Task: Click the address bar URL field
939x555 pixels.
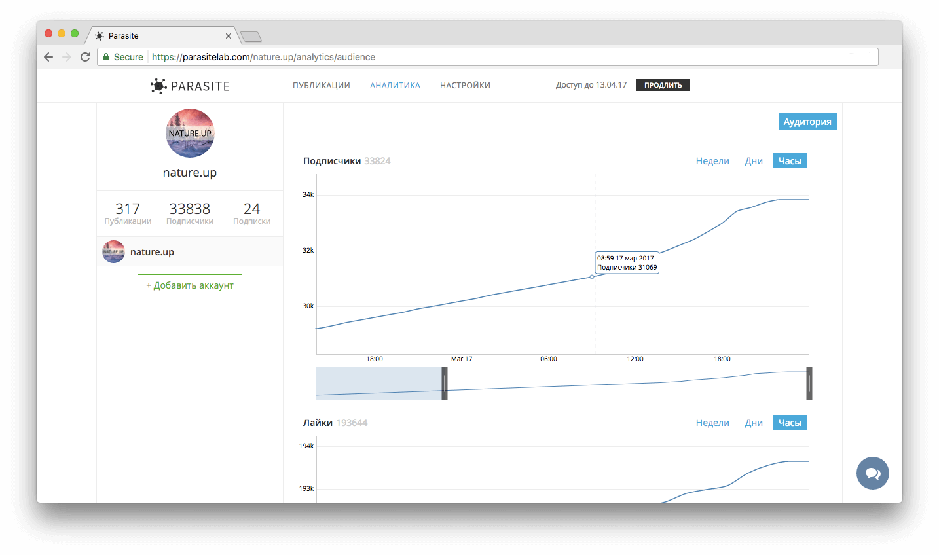Action: pyautogui.click(x=511, y=57)
